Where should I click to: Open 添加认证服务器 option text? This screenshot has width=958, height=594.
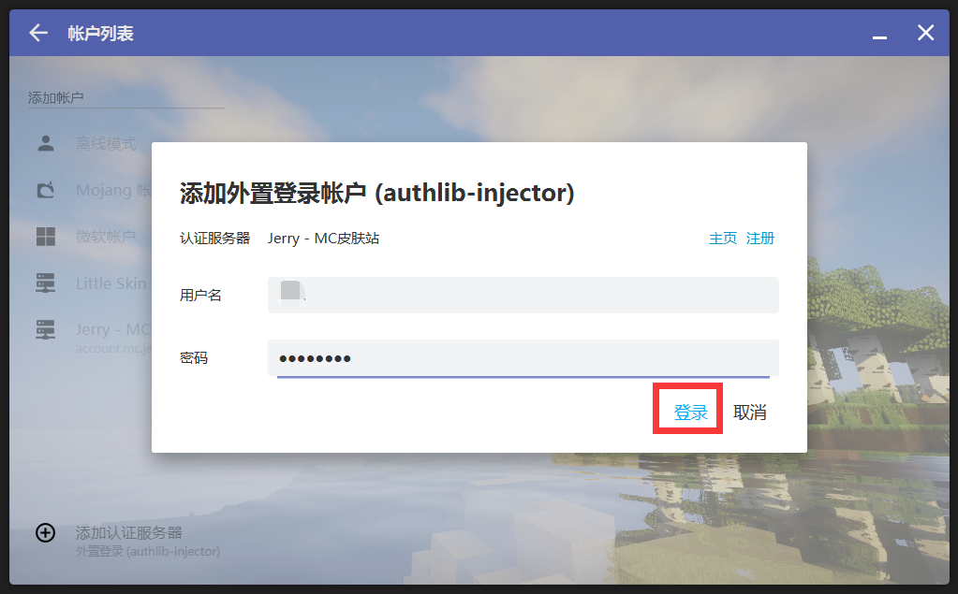pyautogui.click(x=129, y=532)
